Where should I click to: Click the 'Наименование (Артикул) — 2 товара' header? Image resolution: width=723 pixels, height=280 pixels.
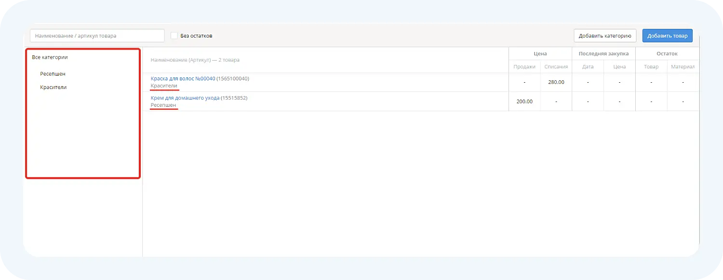click(195, 60)
